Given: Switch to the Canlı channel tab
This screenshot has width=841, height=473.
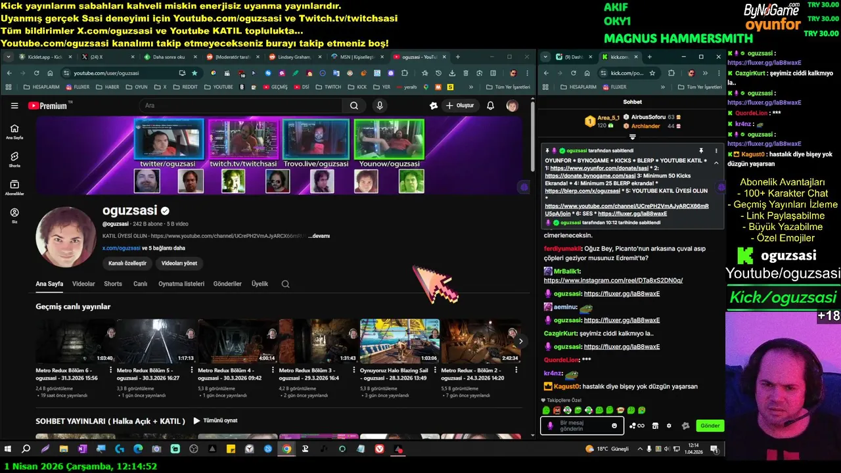Looking at the screenshot, I should click(x=140, y=284).
